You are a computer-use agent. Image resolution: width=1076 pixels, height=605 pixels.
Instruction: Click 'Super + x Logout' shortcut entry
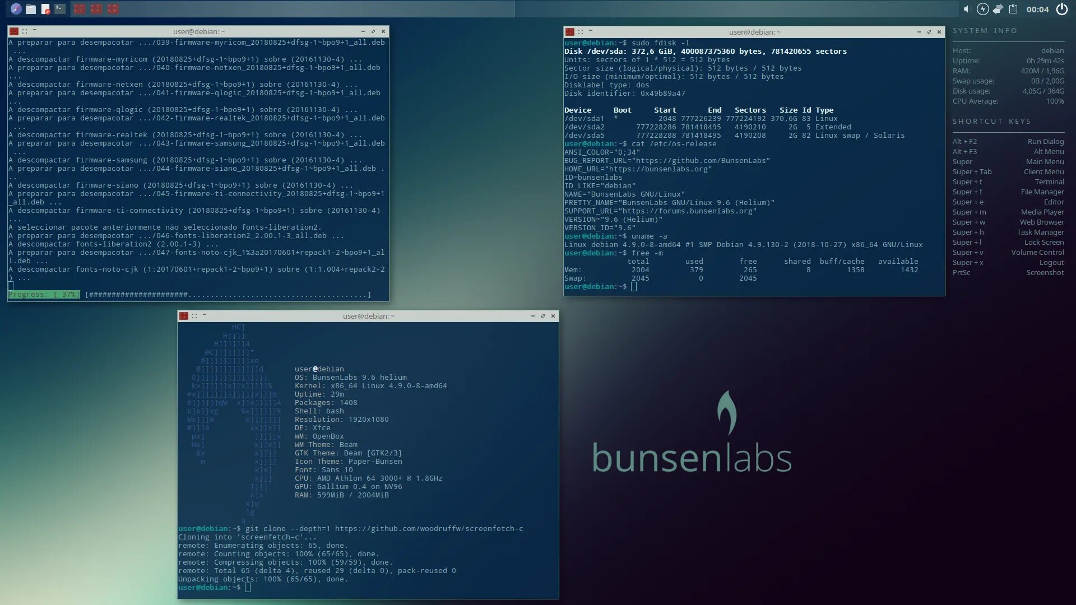tap(1008, 263)
